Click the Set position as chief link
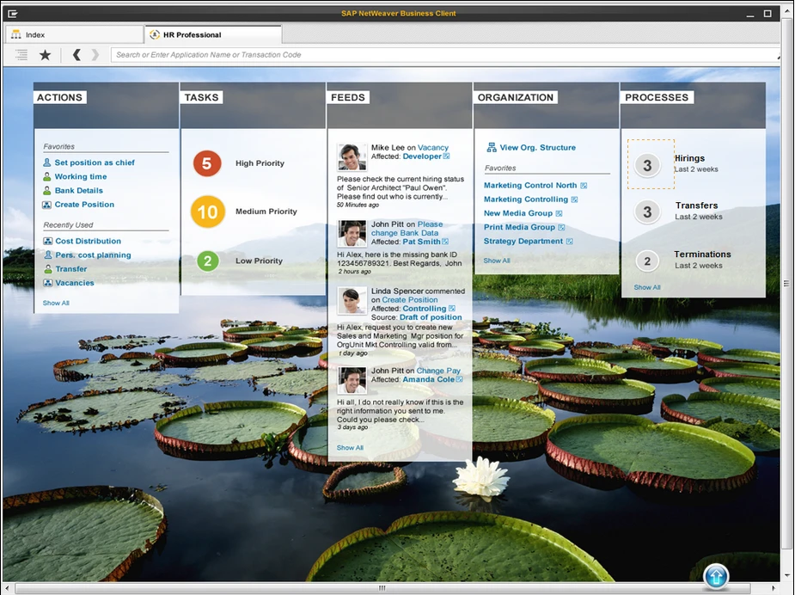 (95, 163)
